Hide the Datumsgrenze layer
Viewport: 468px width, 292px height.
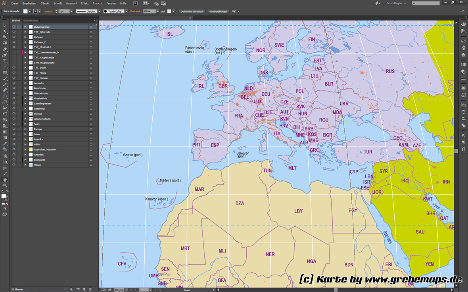pyautogui.click(x=14, y=27)
